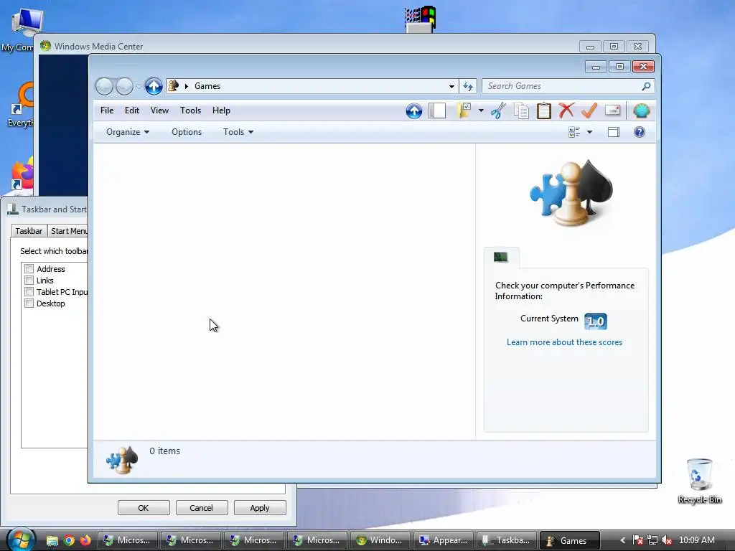Image resolution: width=735 pixels, height=551 pixels.
Task: Switch to the Taskbar tab in the dialog
Action: point(29,231)
